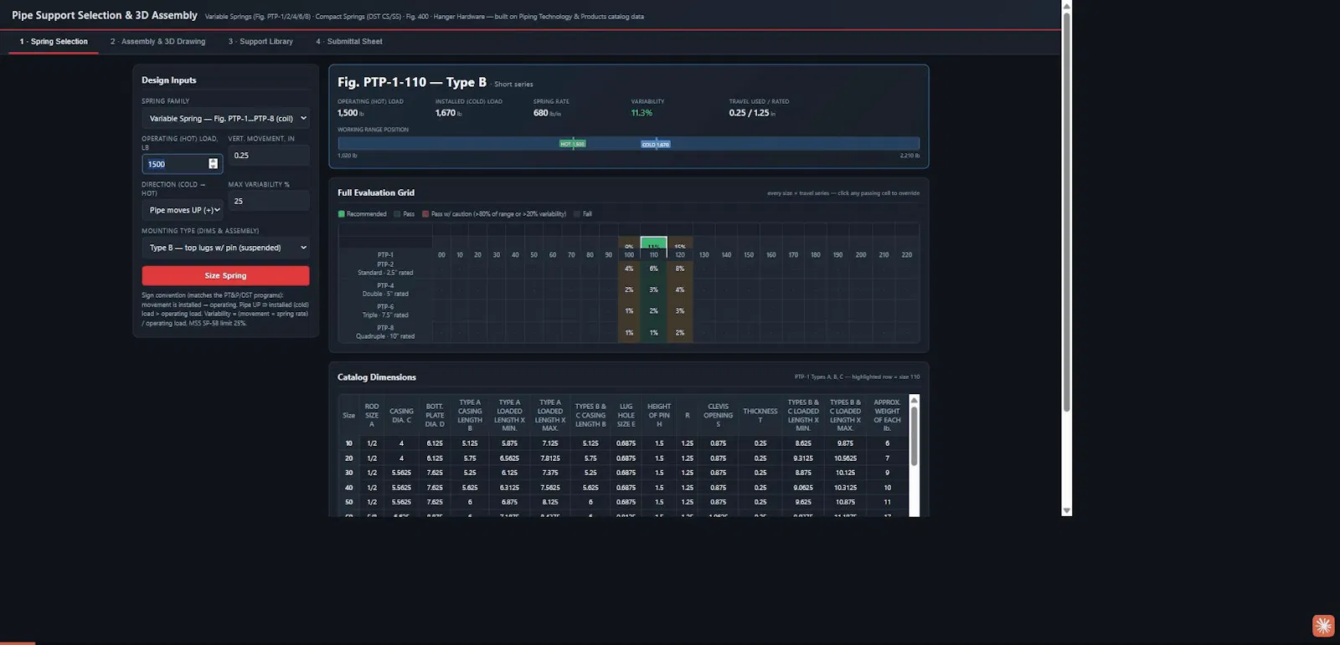Screen dimensions: 1340x645
Task: Click the 00 size header in evaluation grid
Action: pos(441,255)
